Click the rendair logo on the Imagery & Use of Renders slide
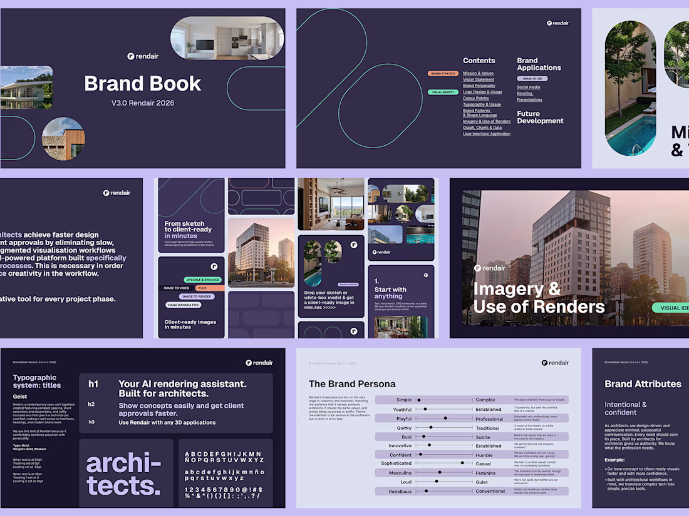Screen dimensions: 689x516 click(x=490, y=268)
